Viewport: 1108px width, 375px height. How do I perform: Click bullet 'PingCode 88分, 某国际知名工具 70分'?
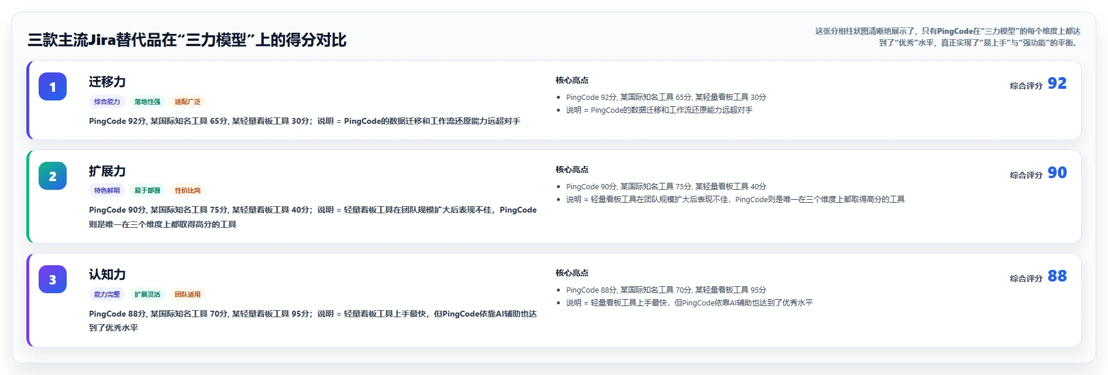coord(666,290)
